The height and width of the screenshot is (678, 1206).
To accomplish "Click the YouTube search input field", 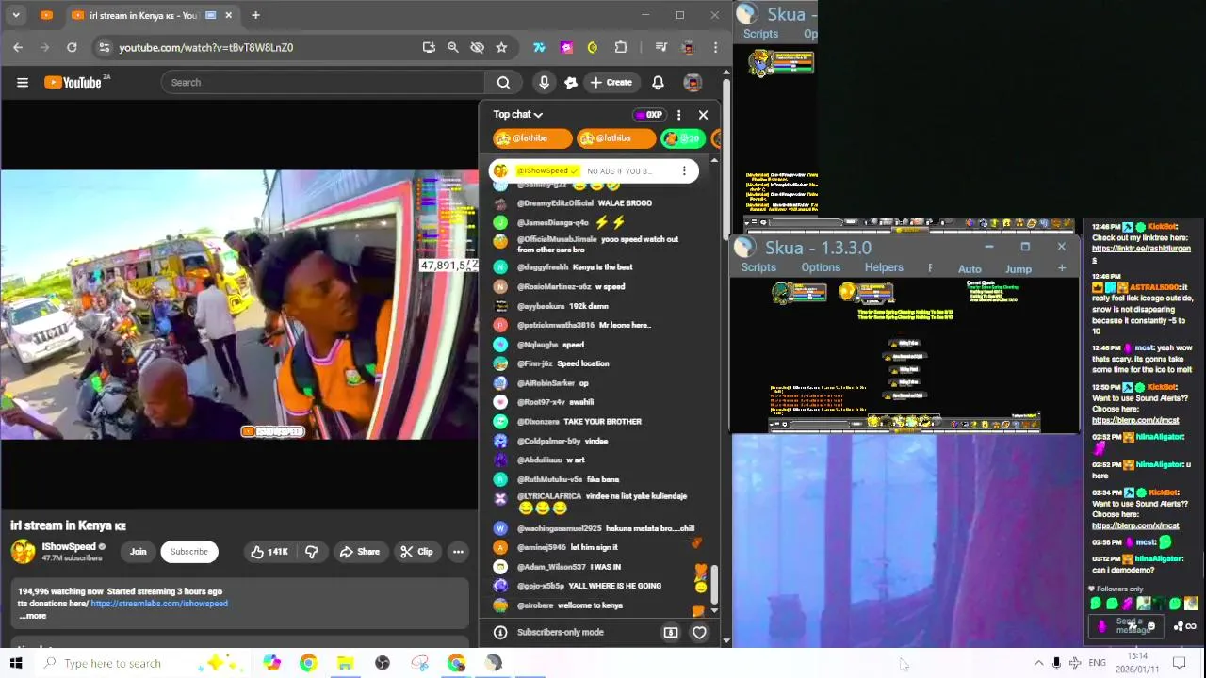I will click(x=323, y=83).
